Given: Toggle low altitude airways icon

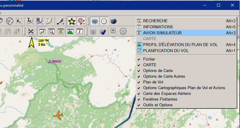Looking at the screenshot, I should point(30,21).
